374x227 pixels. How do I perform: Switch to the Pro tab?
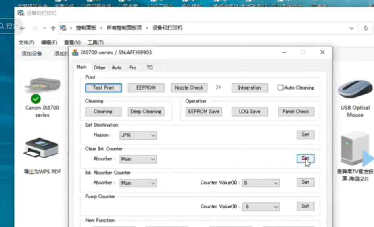(x=133, y=67)
